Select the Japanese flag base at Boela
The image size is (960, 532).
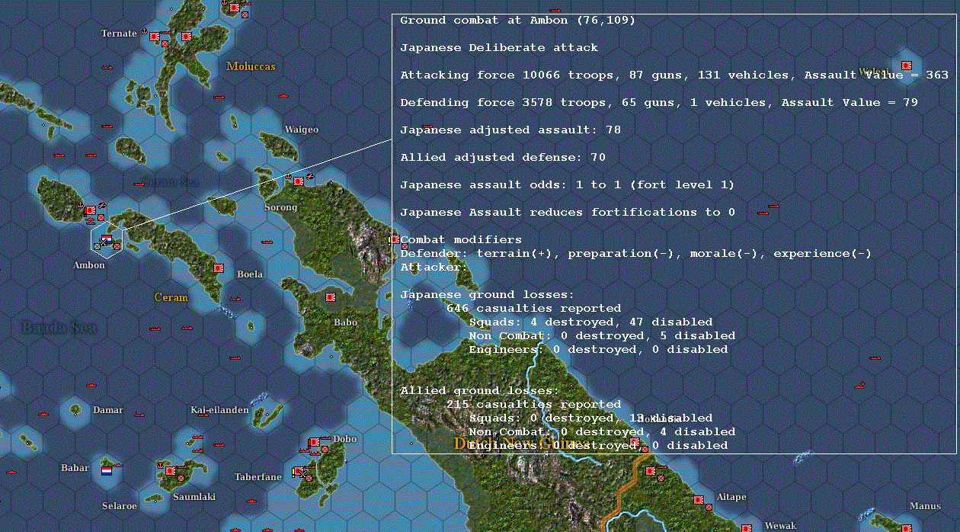click(219, 268)
